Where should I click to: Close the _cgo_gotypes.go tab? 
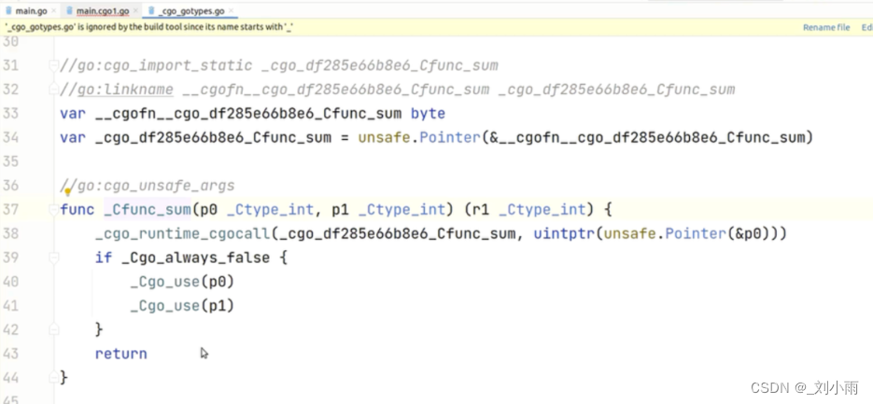[x=231, y=10]
